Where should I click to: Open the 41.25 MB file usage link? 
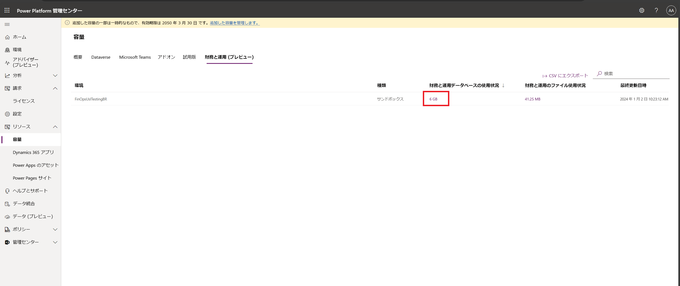pyautogui.click(x=532, y=99)
